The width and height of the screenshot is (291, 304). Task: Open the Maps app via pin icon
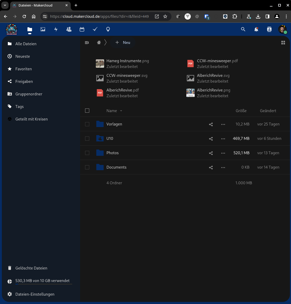[108, 29]
